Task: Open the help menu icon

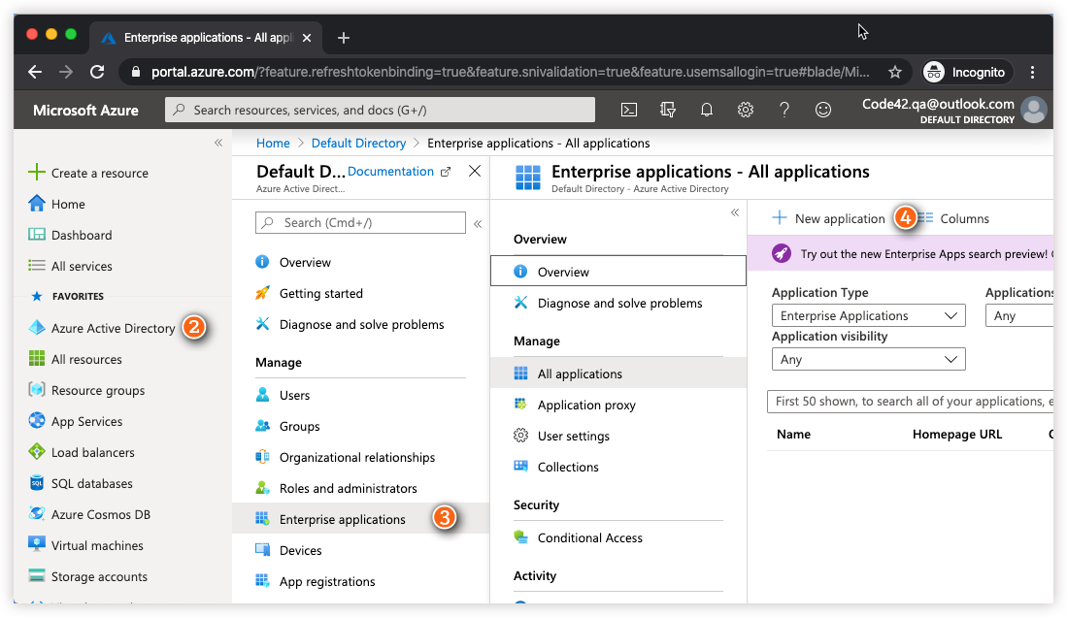Action: coord(784,110)
